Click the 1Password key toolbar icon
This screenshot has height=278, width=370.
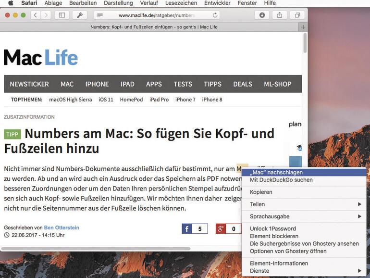pos(80,15)
